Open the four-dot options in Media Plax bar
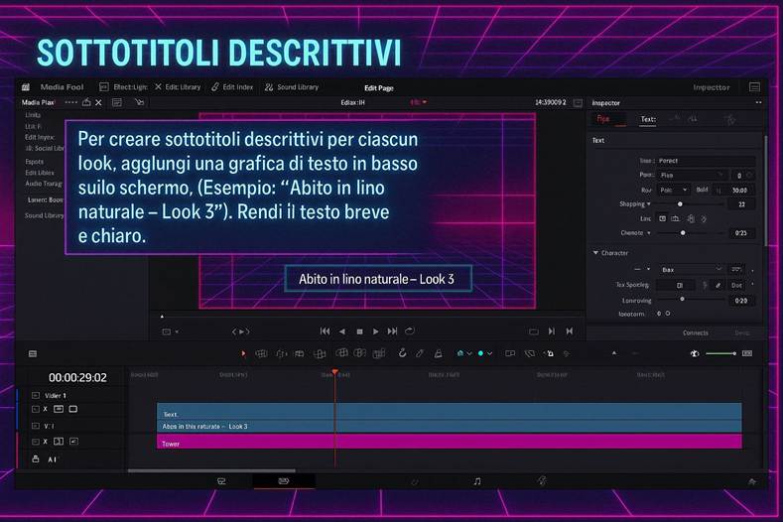Image resolution: width=783 pixels, height=522 pixels. click(x=70, y=102)
